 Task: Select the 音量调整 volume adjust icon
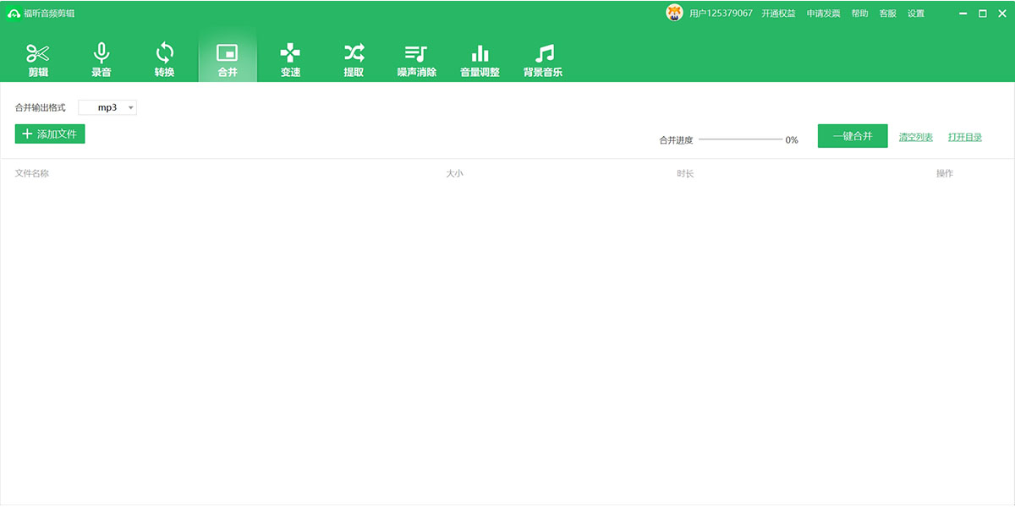(x=480, y=59)
